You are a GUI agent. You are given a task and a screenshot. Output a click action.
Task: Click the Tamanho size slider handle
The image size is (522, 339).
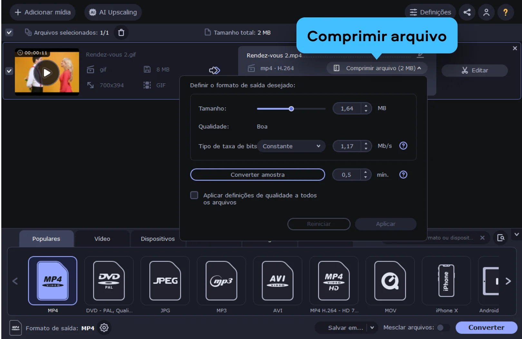(x=291, y=109)
